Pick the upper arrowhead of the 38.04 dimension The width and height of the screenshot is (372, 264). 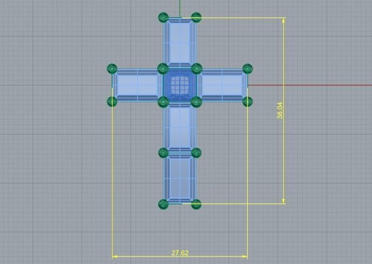point(284,20)
